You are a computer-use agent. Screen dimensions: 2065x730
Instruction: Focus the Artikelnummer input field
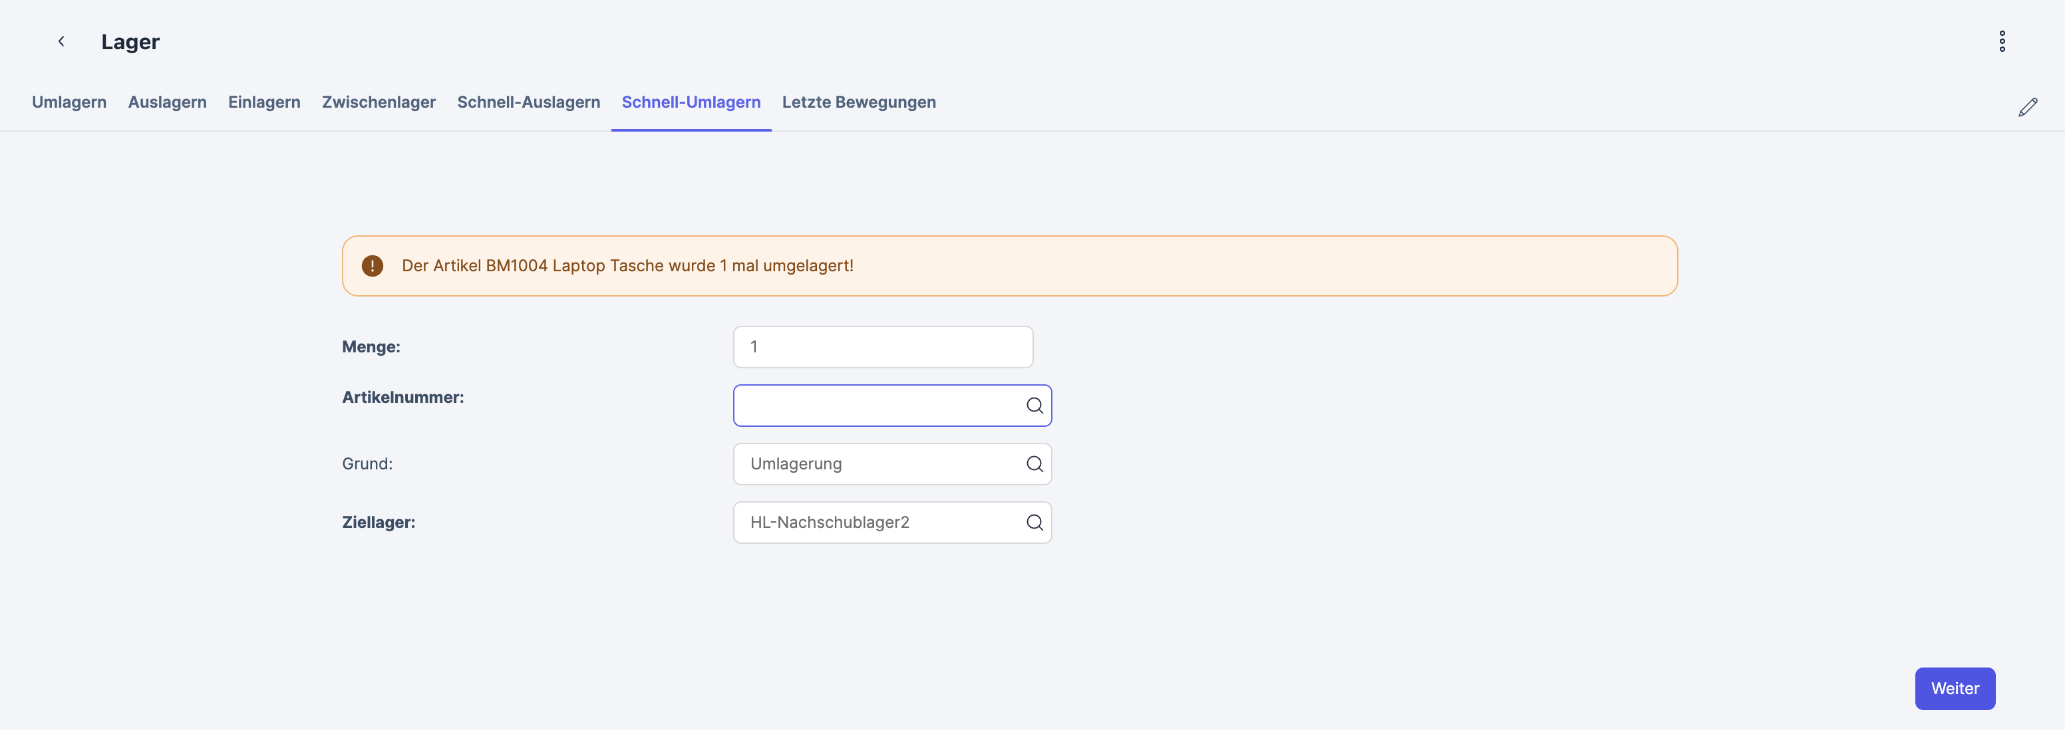[x=877, y=406]
